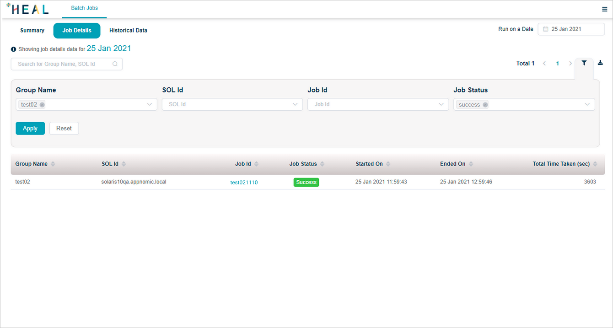Switch to the Historical Data tab
Viewport: 613px width, 328px height.
coord(128,31)
